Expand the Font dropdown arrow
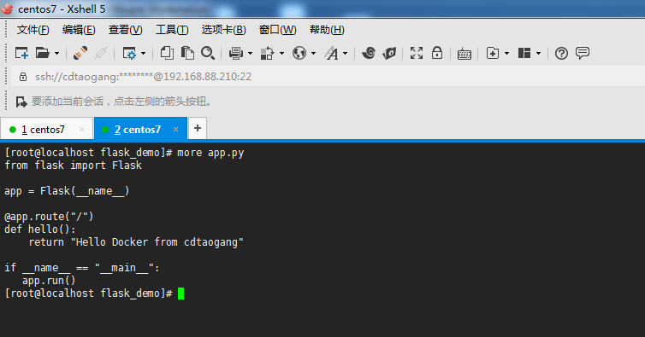The image size is (645, 337). [x=345, y=54]
